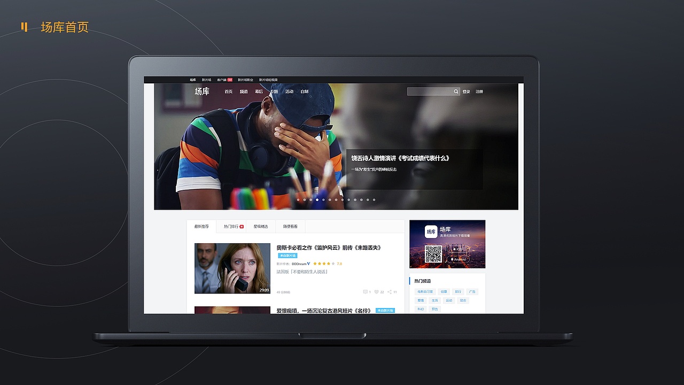
Task: Click banner subtitle beginning with 一场为
Action: (374, 170)
